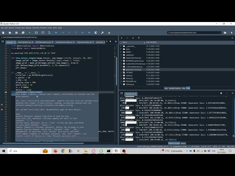The height and width of the screenshot is (176, 235).
Task: Step into the function with the debugger
Action: click(69, 33)
